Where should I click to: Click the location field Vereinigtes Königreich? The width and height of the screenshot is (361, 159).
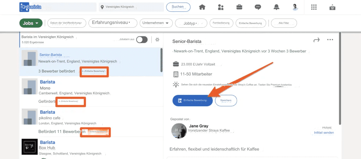click(x=131, y=7)
